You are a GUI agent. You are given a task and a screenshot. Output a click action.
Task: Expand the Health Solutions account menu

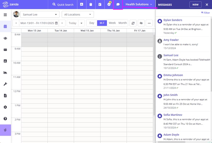pyautogui.click(x=139, y=5)
